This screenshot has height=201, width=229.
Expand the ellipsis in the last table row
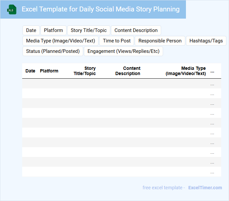[212, 172]
